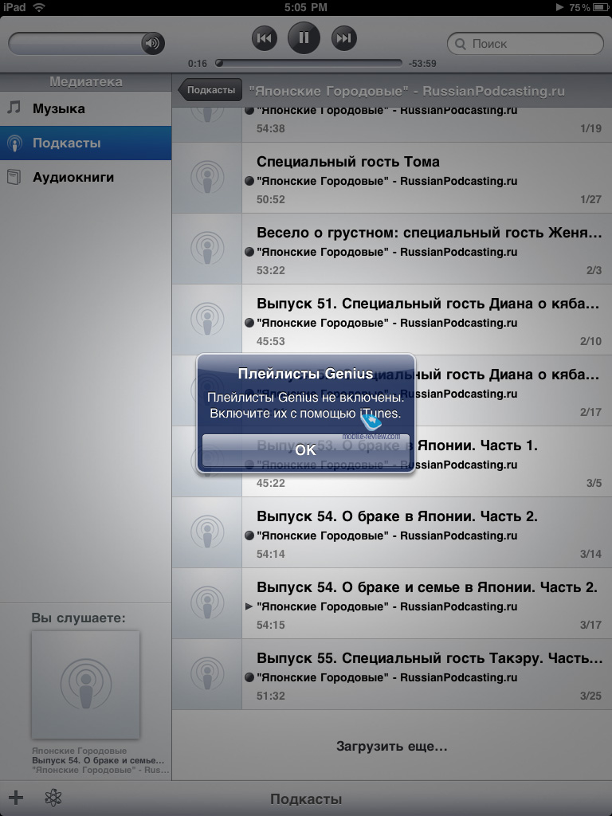This screenshot has height=816, width=612.
Task: Play episode Специальный гость Тома
Action: click(x=392, y=178)
